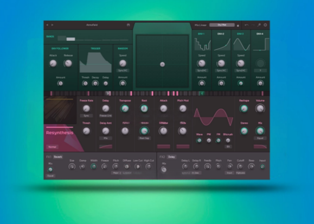Open the FX1 Reverb effect type dropdown

[58, 157]
